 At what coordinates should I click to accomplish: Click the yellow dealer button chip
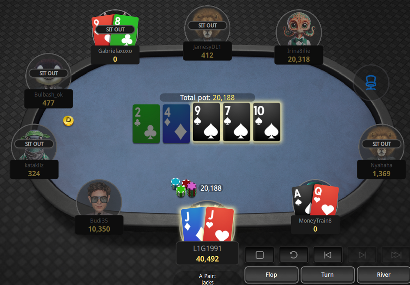pos(68,121)
